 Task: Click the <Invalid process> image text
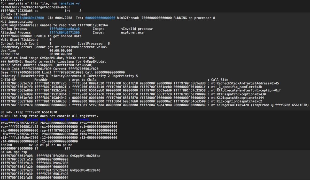[x=137, y=29]
